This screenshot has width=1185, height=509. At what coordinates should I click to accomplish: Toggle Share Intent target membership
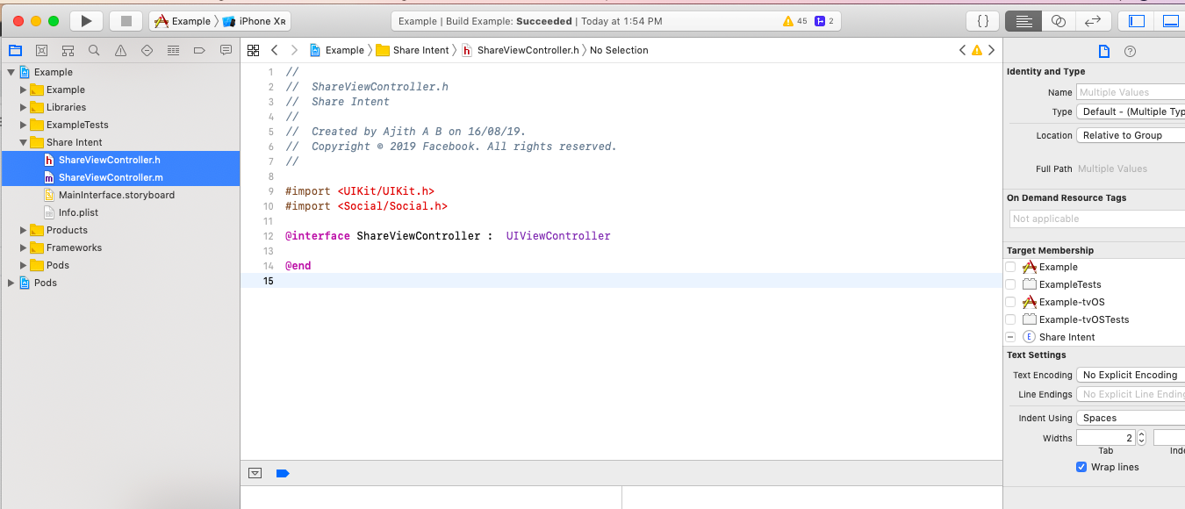pyautogui.click(x=1011, y=337)
